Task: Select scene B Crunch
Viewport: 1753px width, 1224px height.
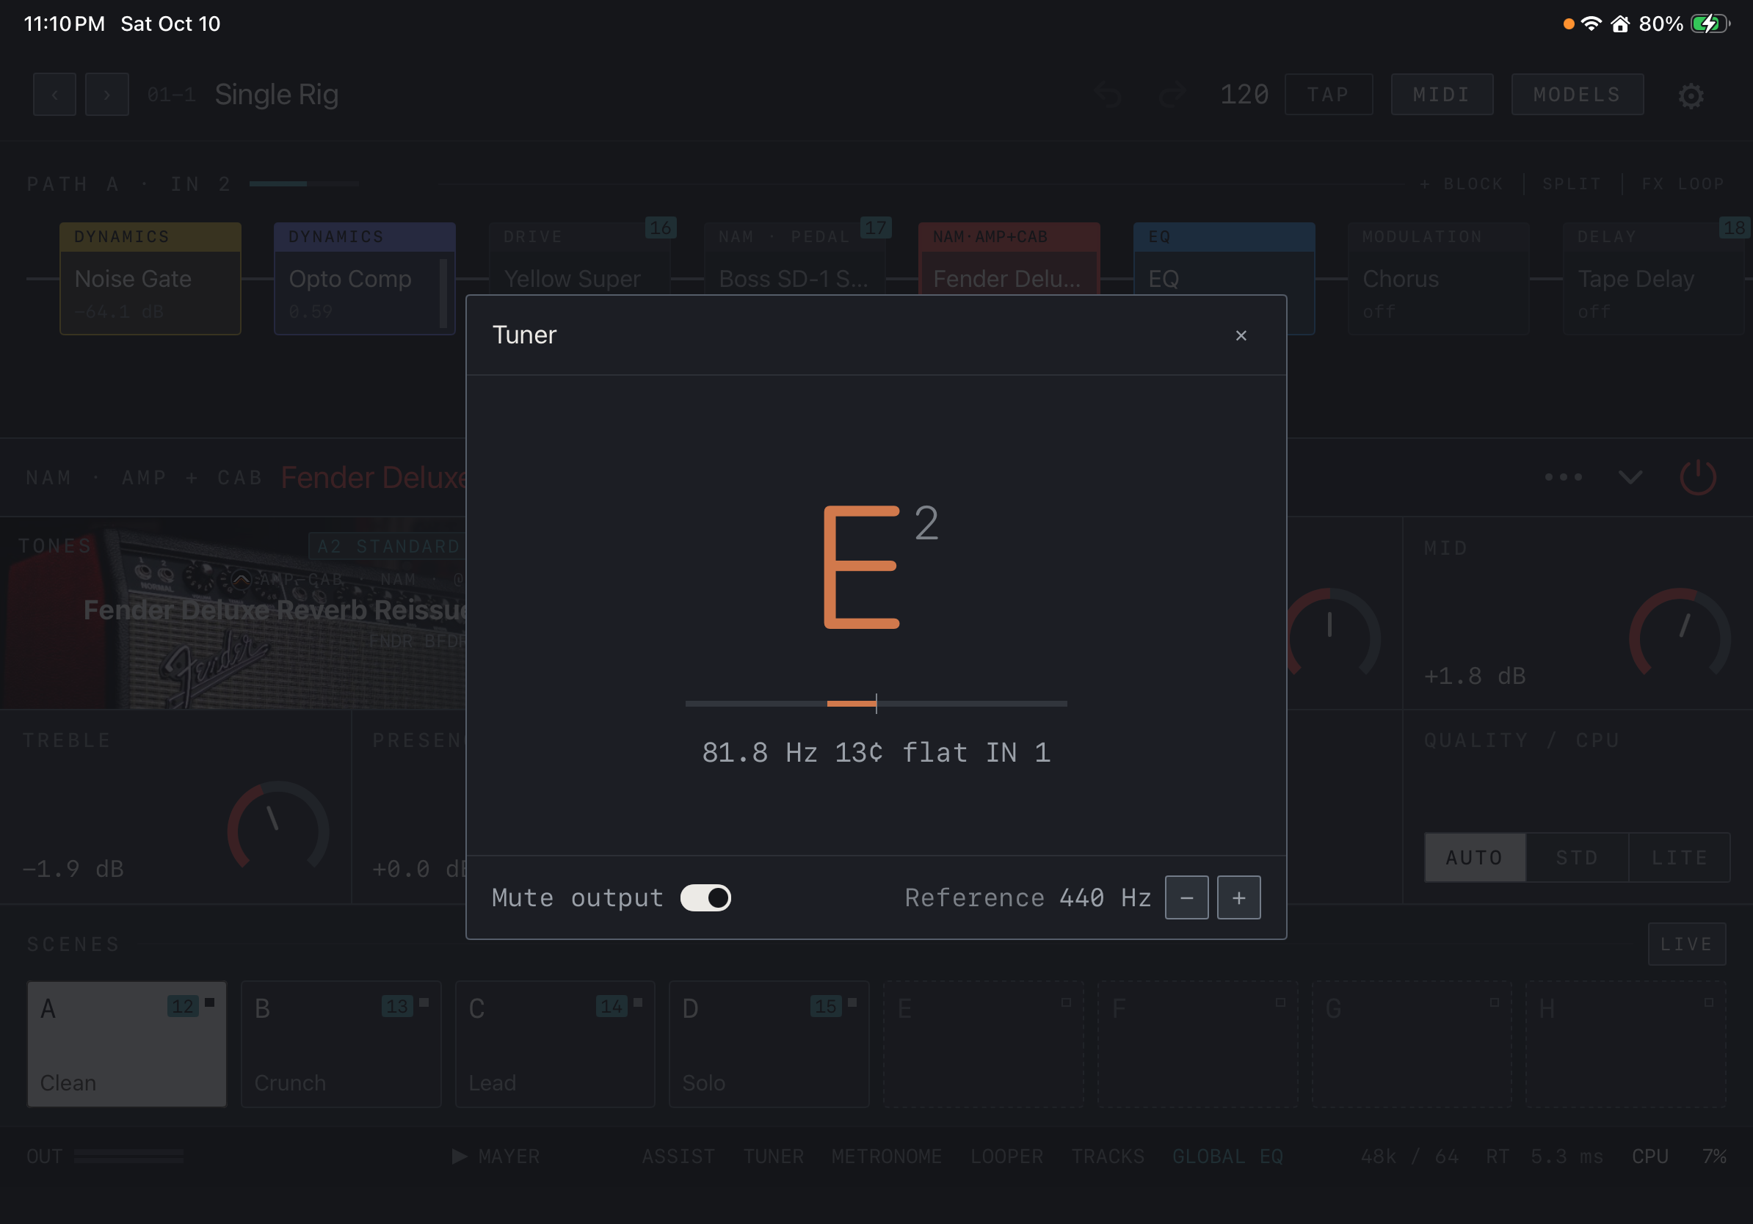Action: [341, 1044]
